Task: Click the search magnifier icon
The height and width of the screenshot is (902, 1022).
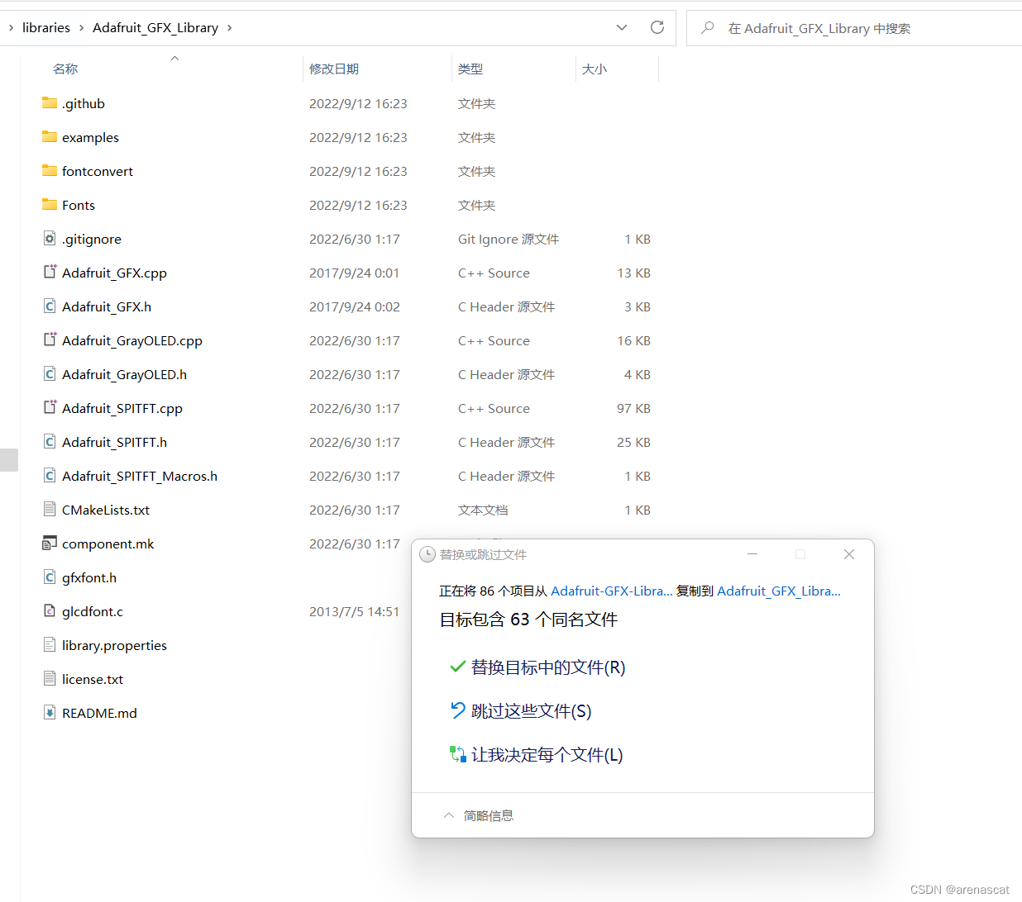Action: pyautogui.click(x=708, y=28)
